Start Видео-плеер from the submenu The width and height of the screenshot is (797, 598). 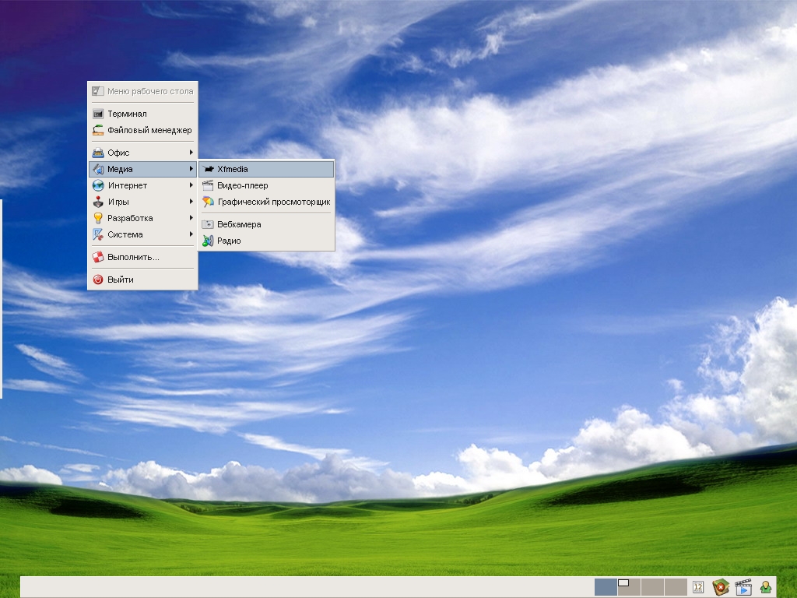[266, 185]
